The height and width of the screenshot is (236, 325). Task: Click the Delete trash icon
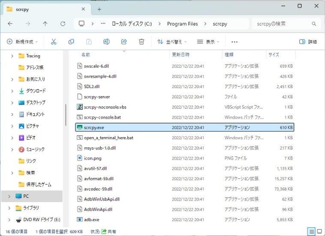(x=141, y=42)
